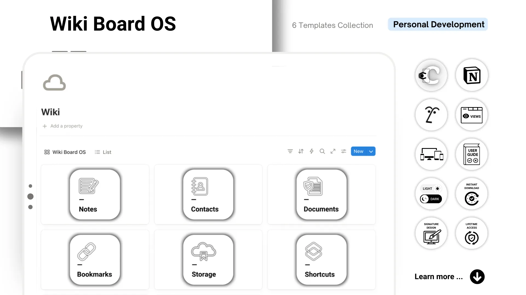Click the sort arrows icon

click(301, 151)
